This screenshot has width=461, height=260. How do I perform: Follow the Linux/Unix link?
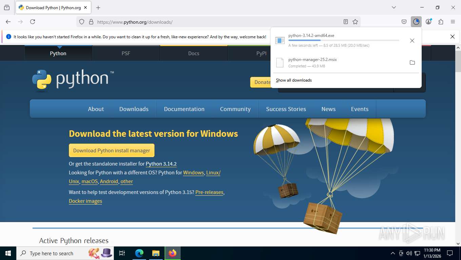[213, 173]
